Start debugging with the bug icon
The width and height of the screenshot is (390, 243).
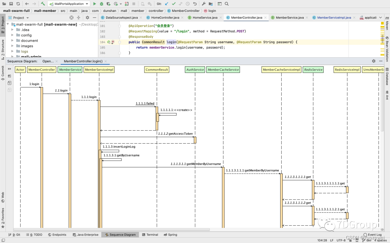101,4
